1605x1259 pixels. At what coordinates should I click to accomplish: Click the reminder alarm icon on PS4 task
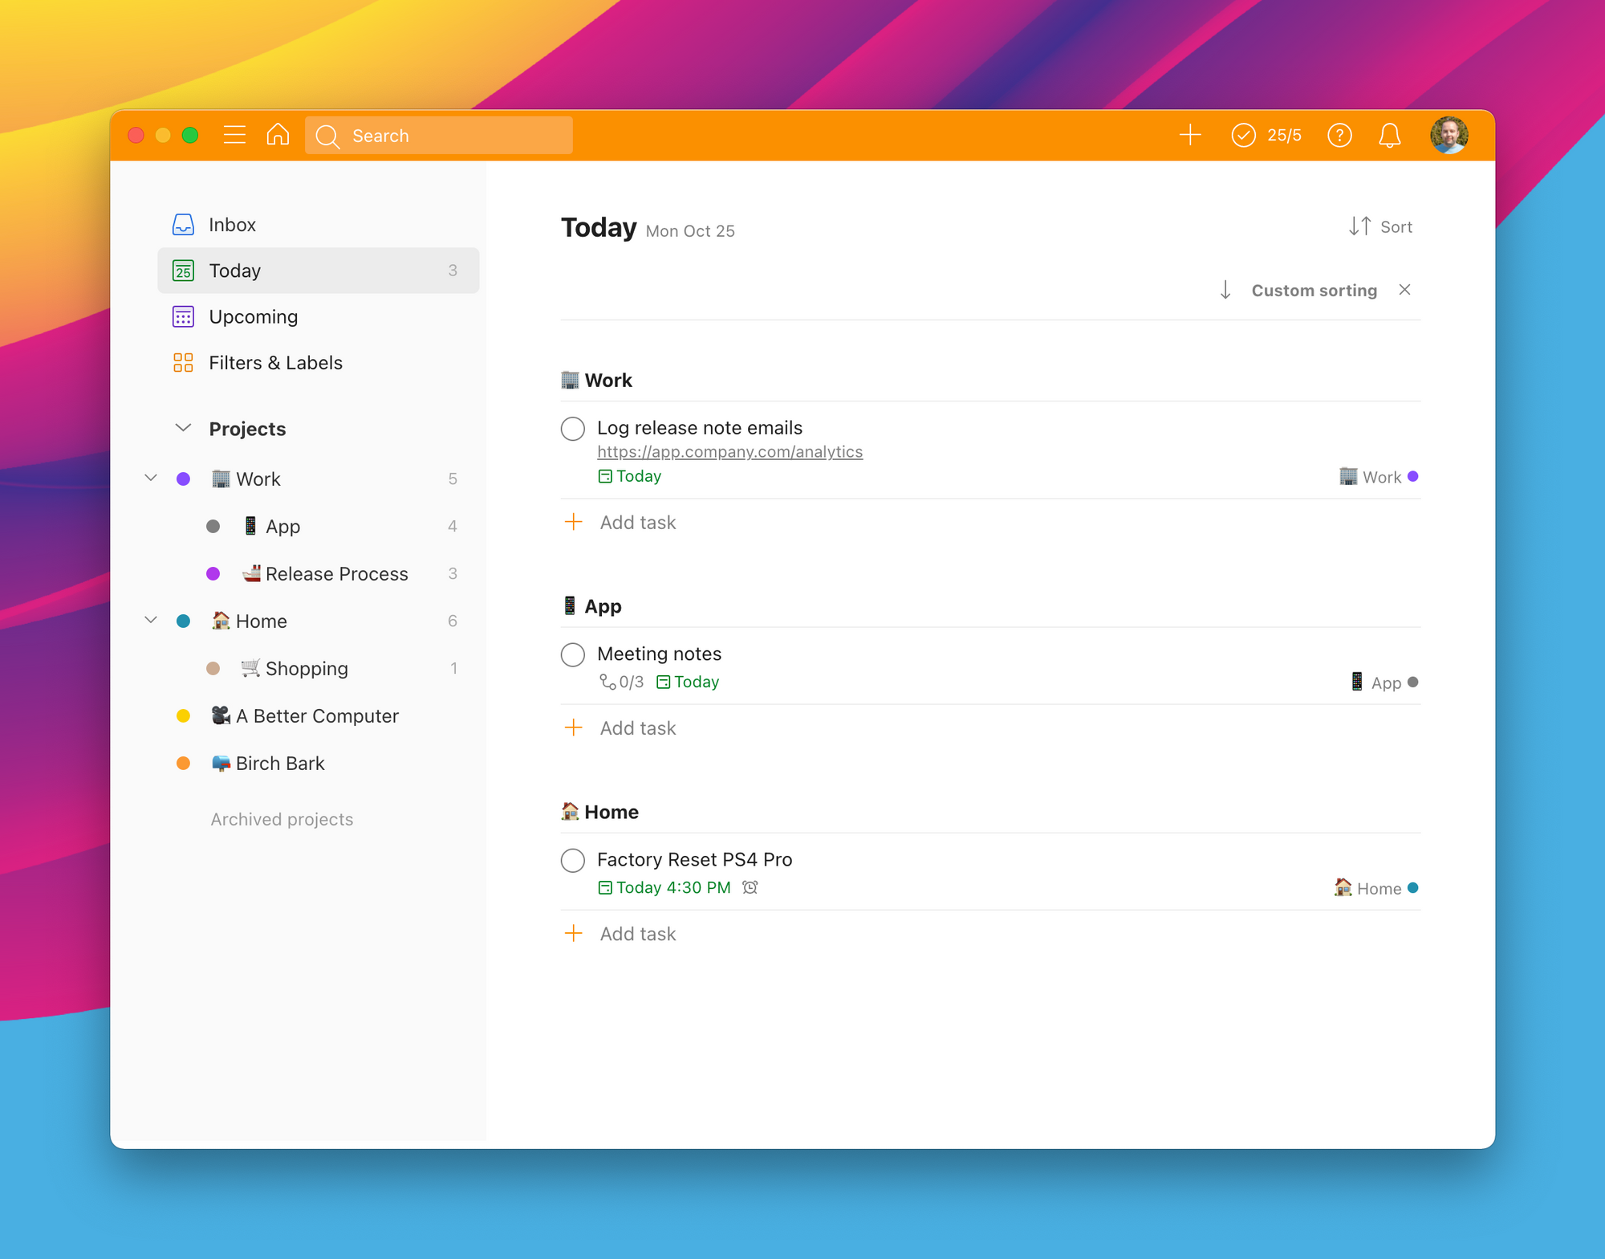[750, 887]
